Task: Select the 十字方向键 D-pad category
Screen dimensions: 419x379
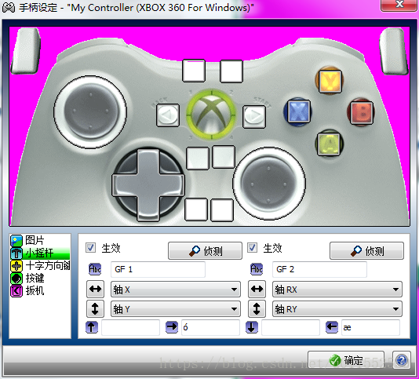Action: click(x=40, y=265)
